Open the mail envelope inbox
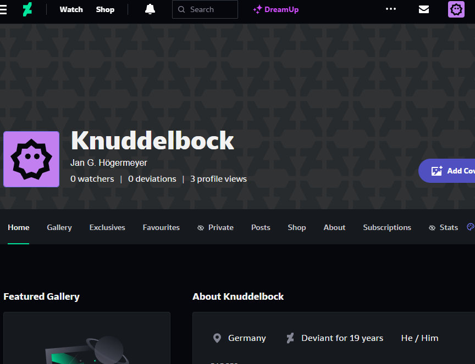 pos(423,9)
